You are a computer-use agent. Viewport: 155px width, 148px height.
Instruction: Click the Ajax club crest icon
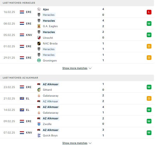pos(39,9)
